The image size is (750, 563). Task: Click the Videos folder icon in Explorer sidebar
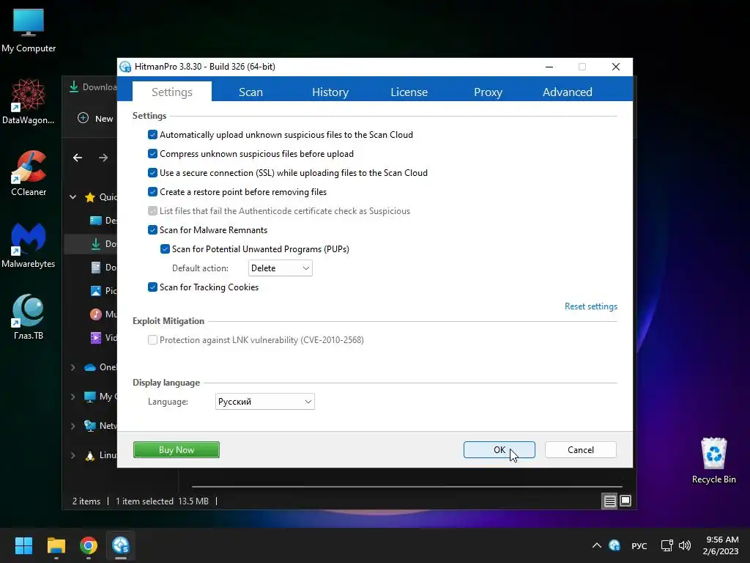tap(96, 337)
